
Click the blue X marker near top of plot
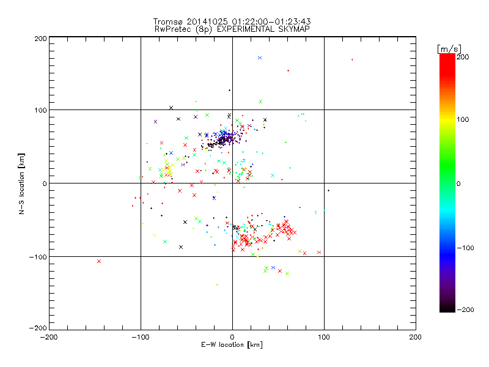[x=260, y=58]
